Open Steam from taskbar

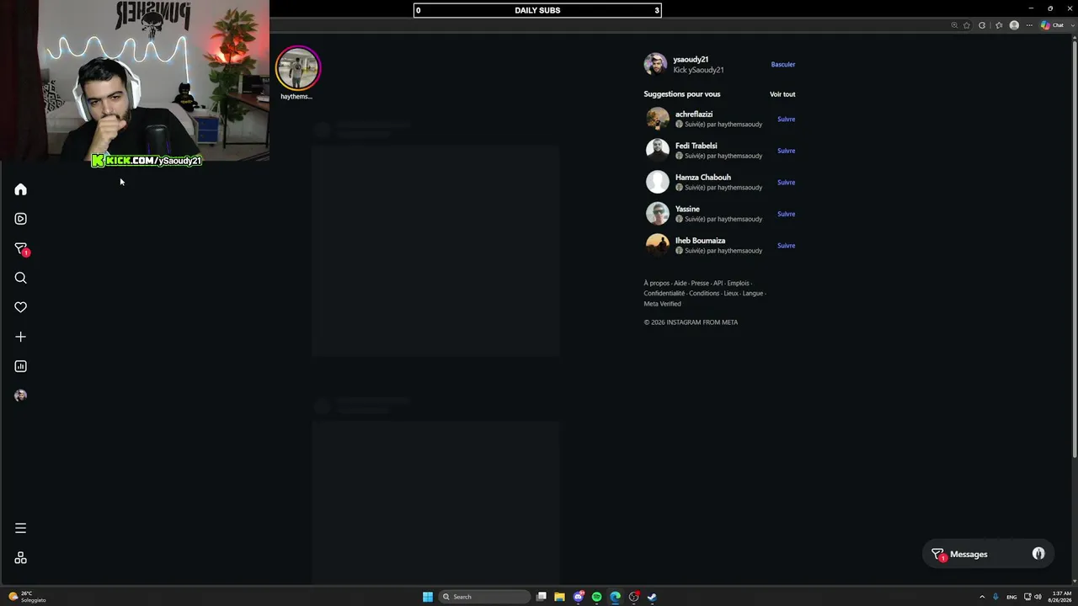coord(652,597)
